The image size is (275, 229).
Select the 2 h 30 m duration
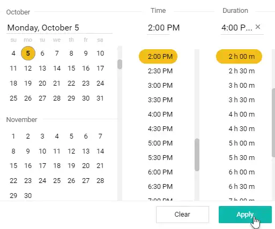[241, 71]
